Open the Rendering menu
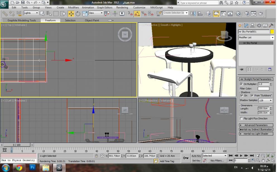Image resolution: width=279 pixels, height=172 pixels. tap(122, 8)
